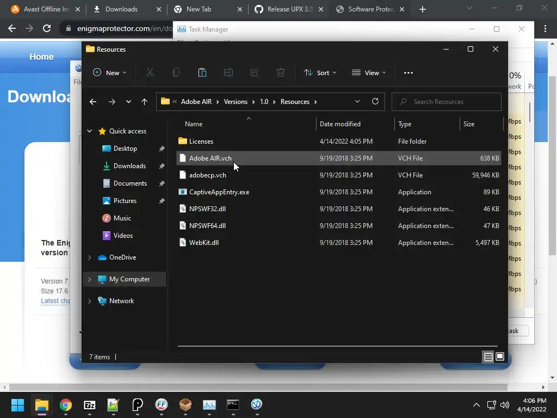Screen dimensions: 557x418
Task: Switch to Release UPX browser tab
Action: click(288, 9)
